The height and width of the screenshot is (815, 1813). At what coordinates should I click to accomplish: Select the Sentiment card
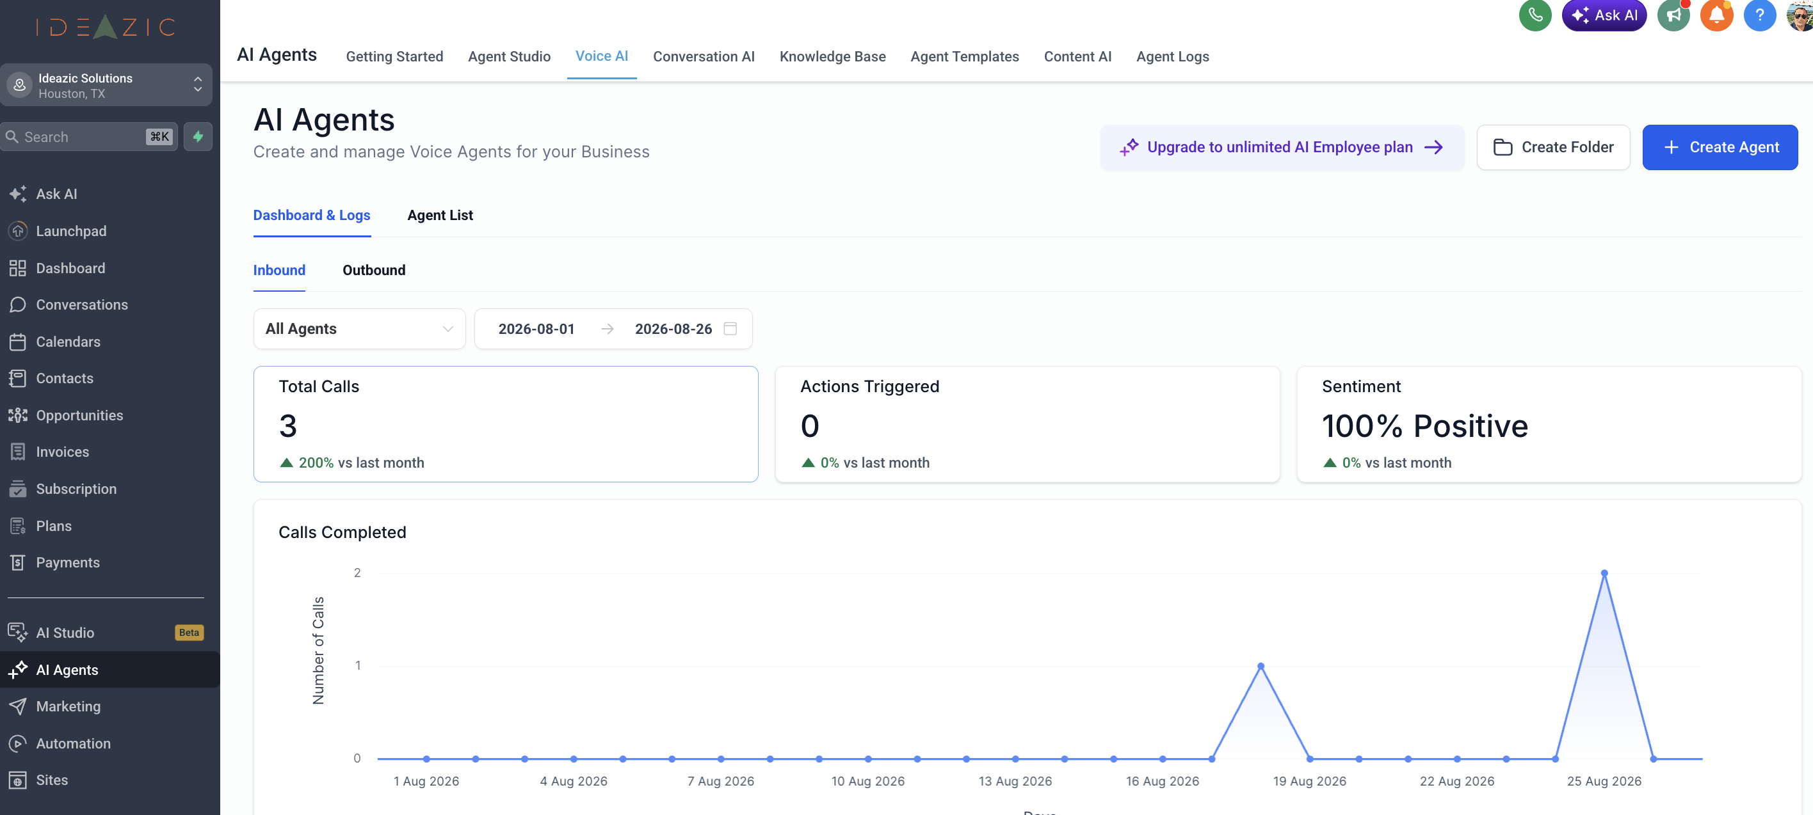[1549, 424]
